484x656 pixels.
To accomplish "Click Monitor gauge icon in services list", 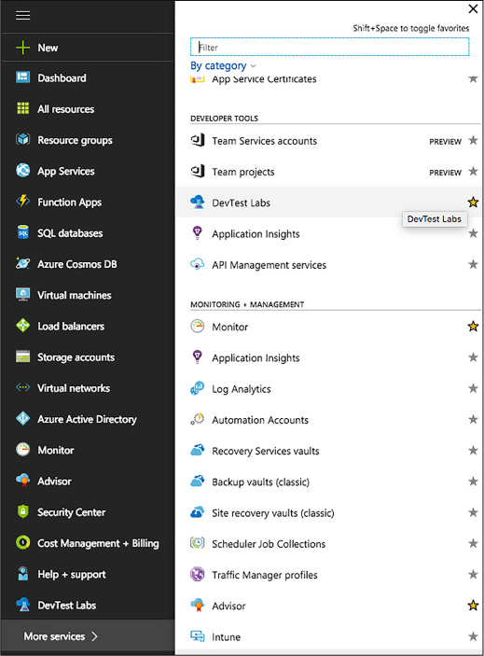I will pos(198,326).
